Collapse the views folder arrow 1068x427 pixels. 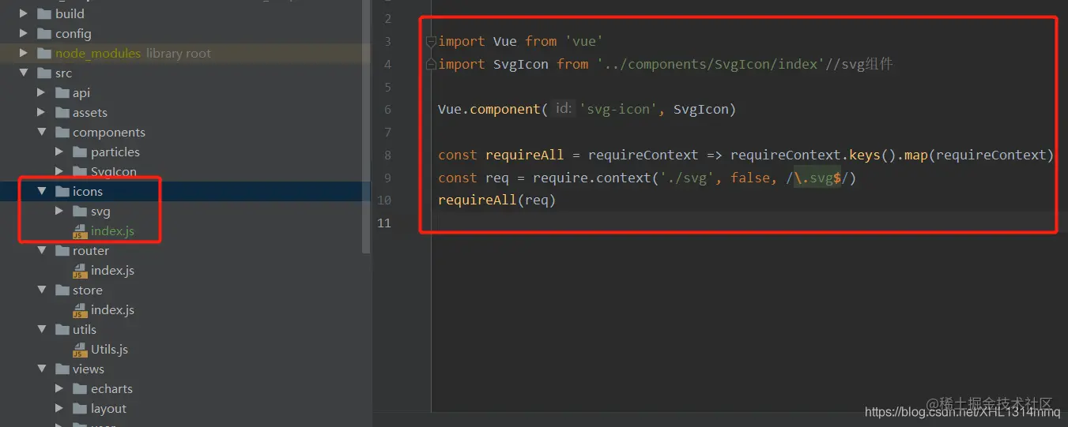[x=41, y=369]
